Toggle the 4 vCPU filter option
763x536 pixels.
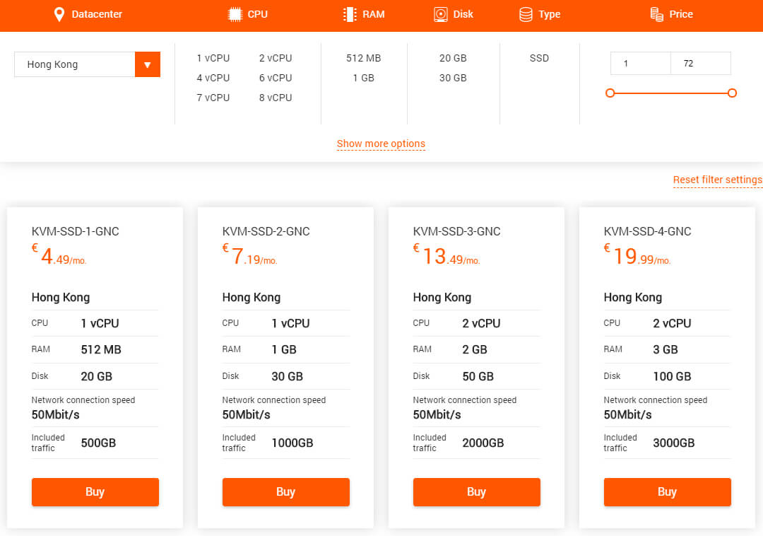point(213,78)
